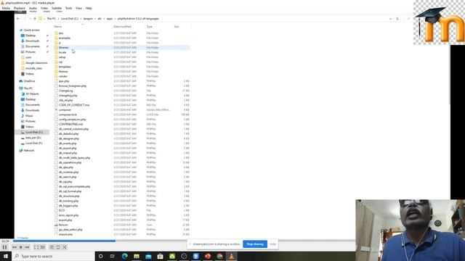This screenshot has height=261, width=465.
Task: Select Local Disk (C:) in sidebar
Action: (x=34, y=132)
